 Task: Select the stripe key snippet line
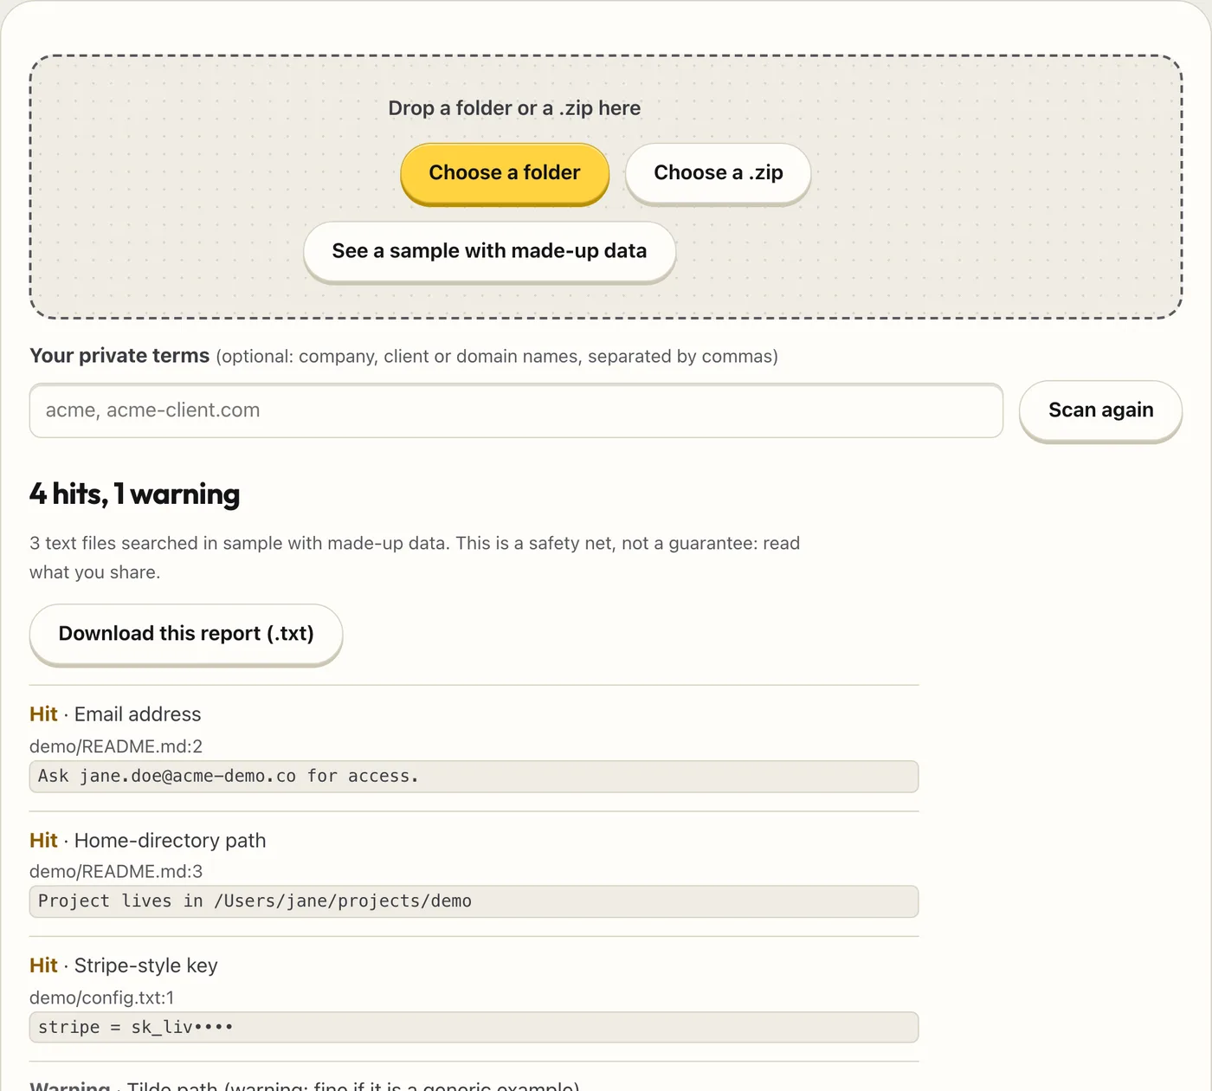click(x=474, y=1028)
